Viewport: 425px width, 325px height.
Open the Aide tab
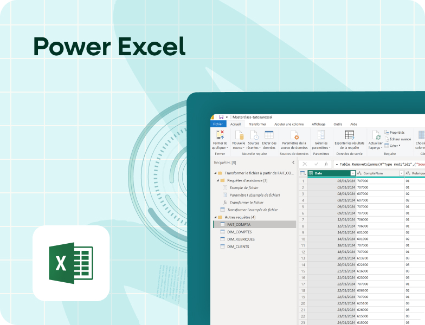pyautogui.click(x=353, y=124)
